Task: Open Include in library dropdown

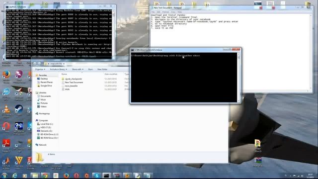Action: click(x=59, y=70)
